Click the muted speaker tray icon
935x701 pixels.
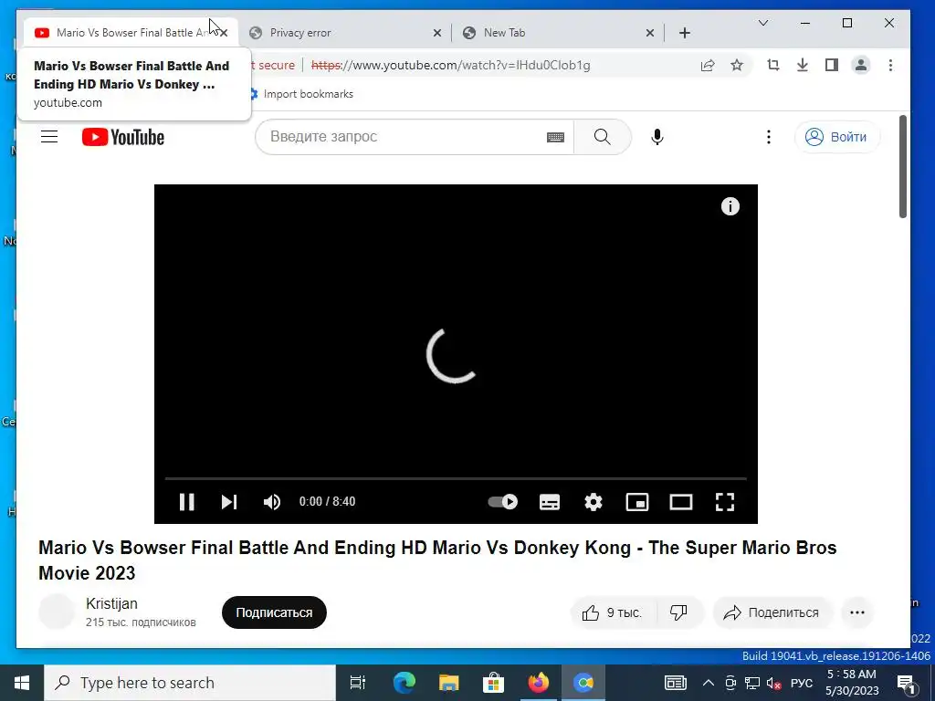[773, 683]
